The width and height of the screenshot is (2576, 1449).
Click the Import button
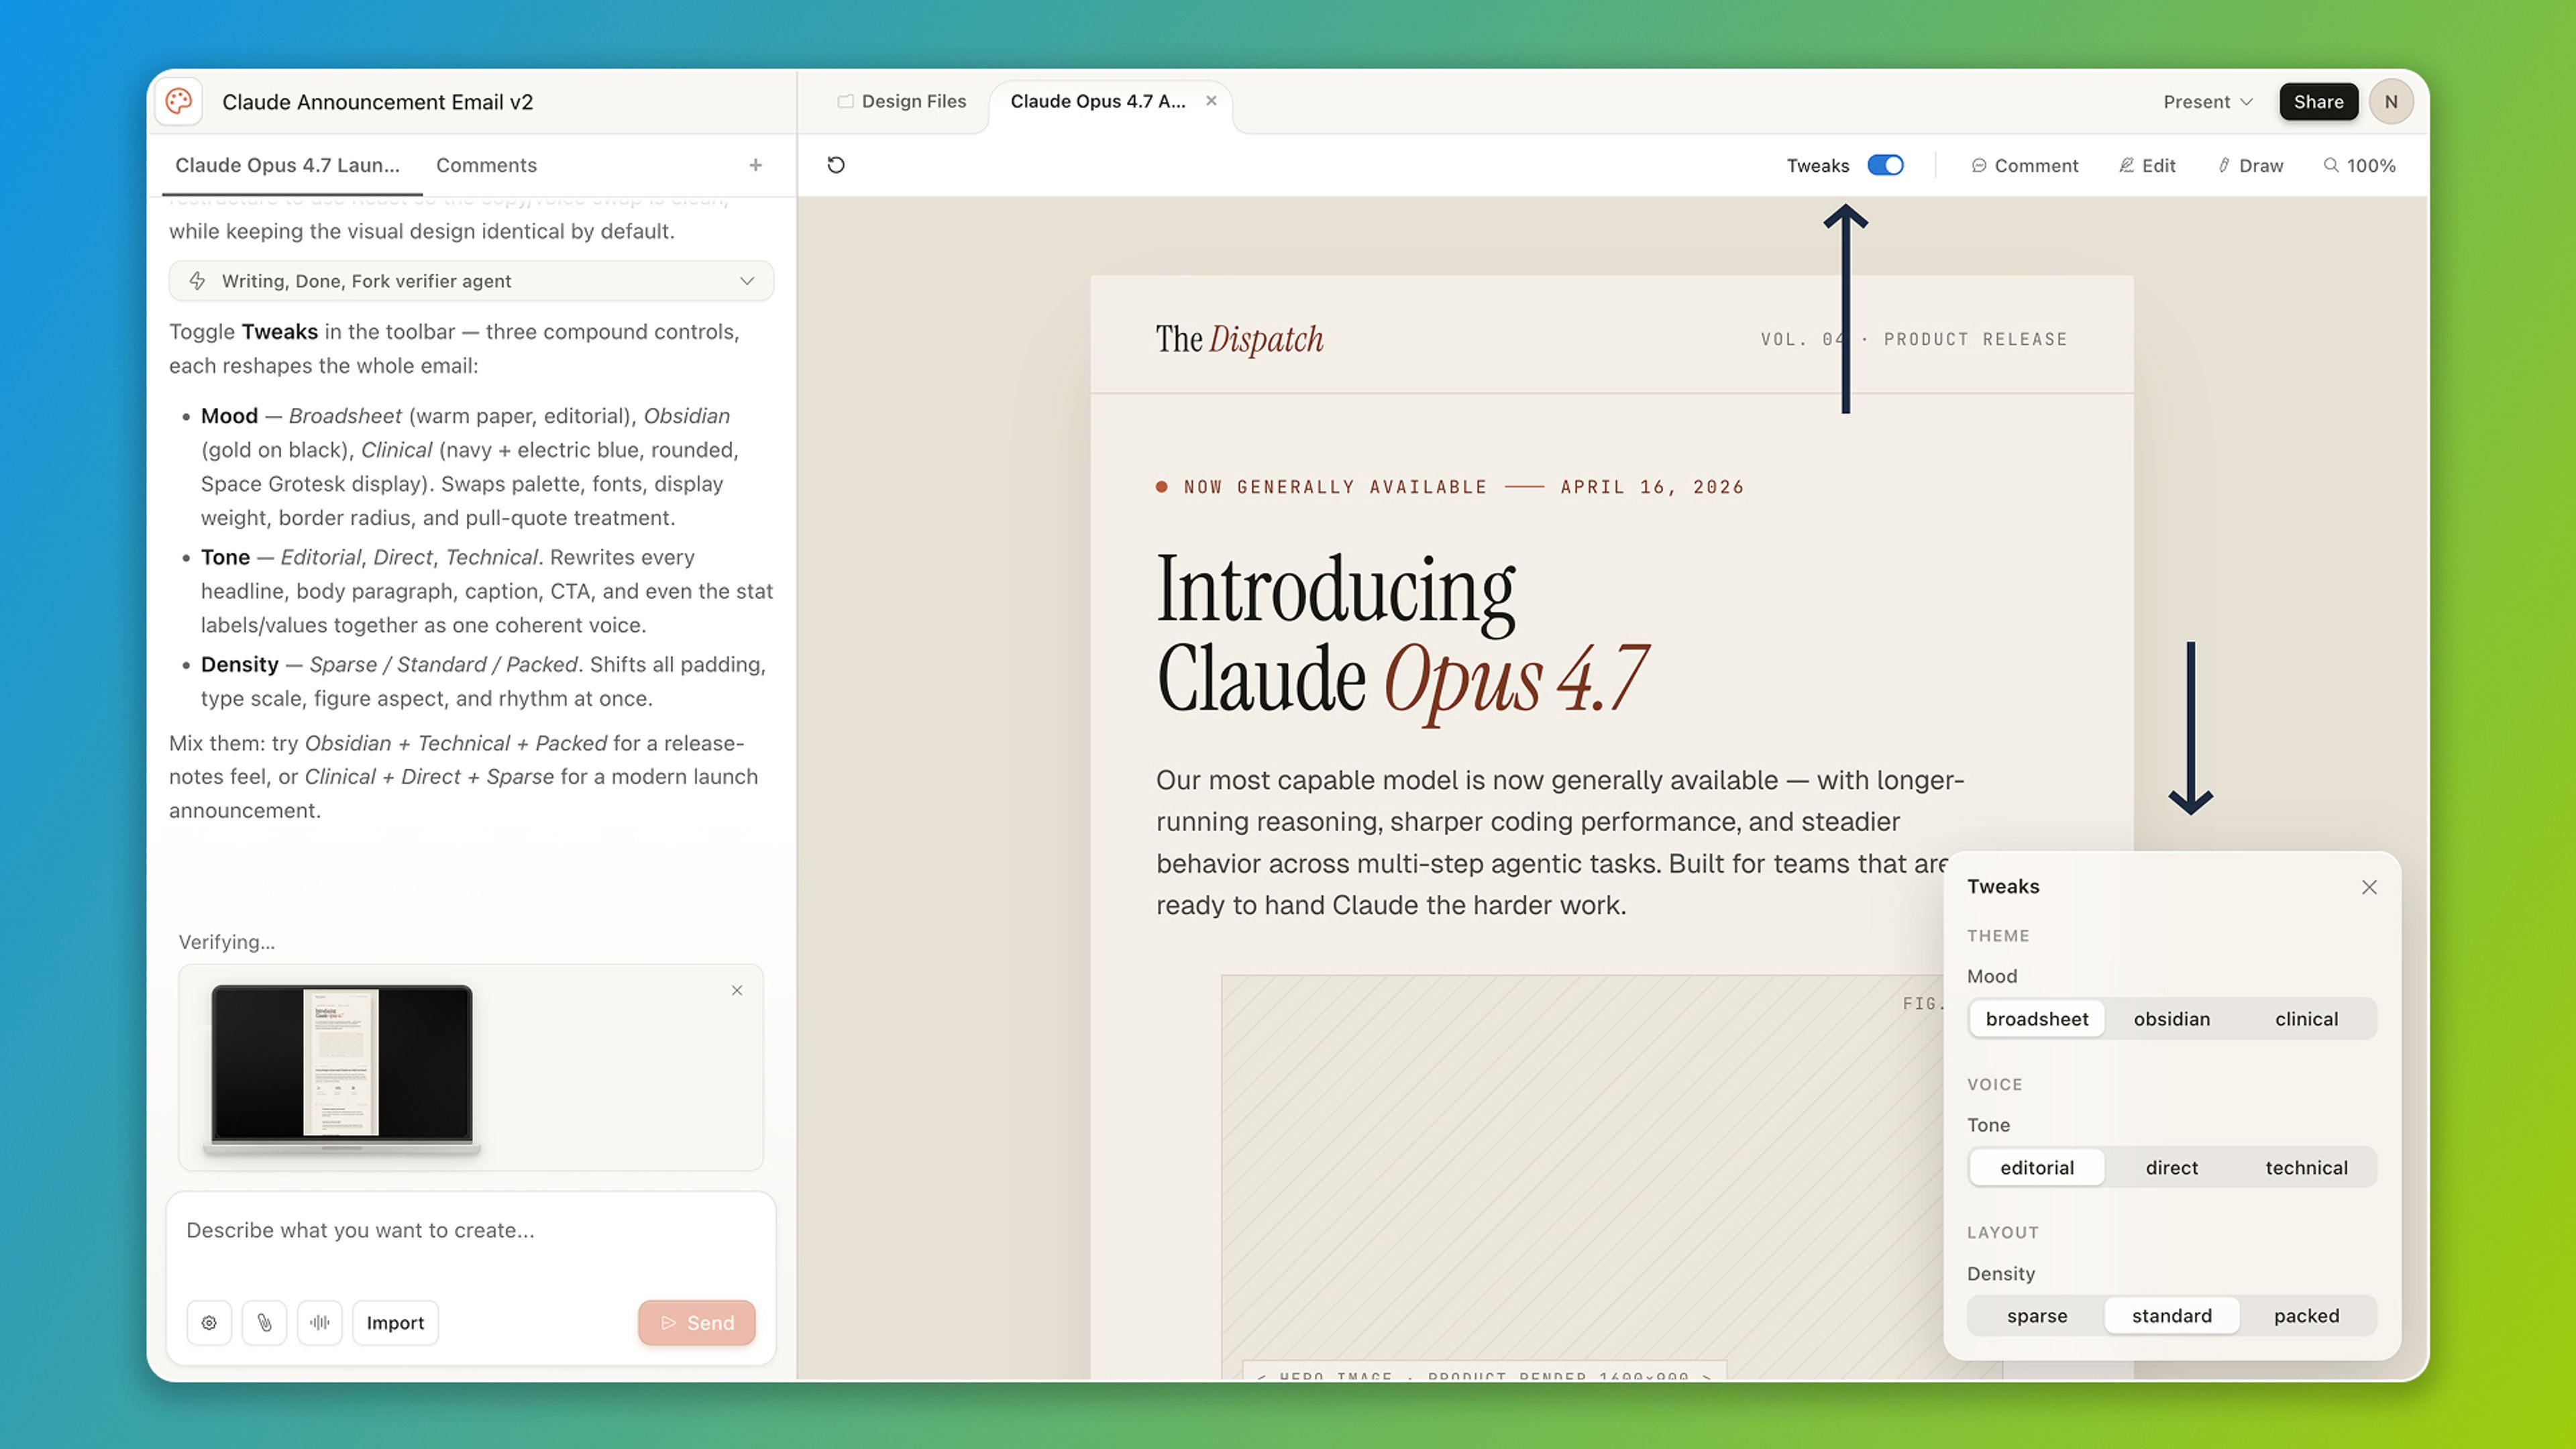pos(395,1323)
